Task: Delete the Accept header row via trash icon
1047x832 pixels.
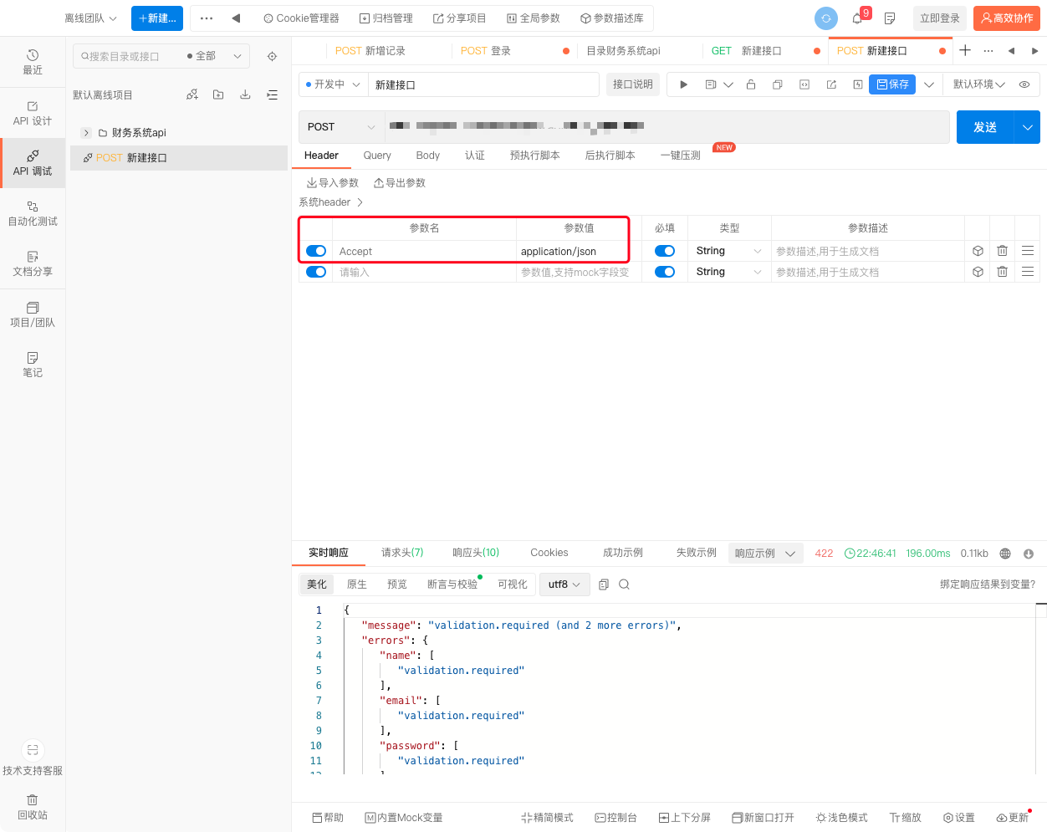Action: pyautogui.click(x=1002, y=251)
